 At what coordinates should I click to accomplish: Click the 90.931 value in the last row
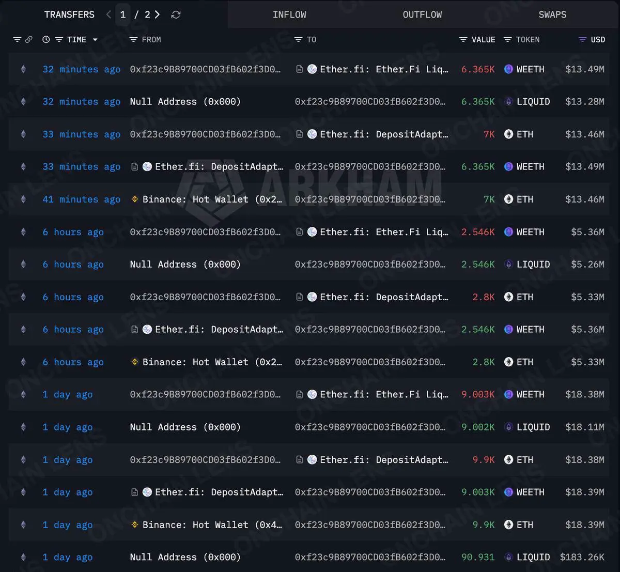pyautogui.click(x=478, y=557)
